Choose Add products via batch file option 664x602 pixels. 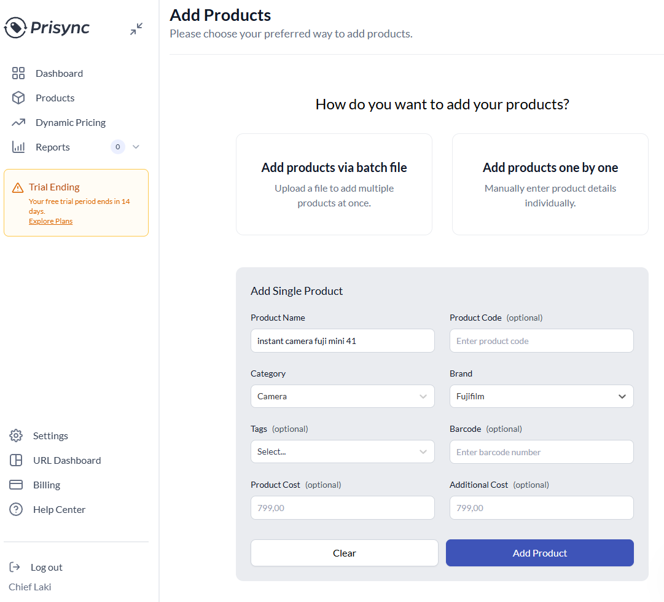(x=334, y=184)
